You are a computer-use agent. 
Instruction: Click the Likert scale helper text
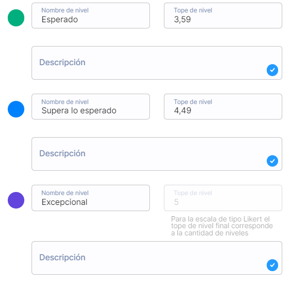pyautogui.click(x=222, y=226)
